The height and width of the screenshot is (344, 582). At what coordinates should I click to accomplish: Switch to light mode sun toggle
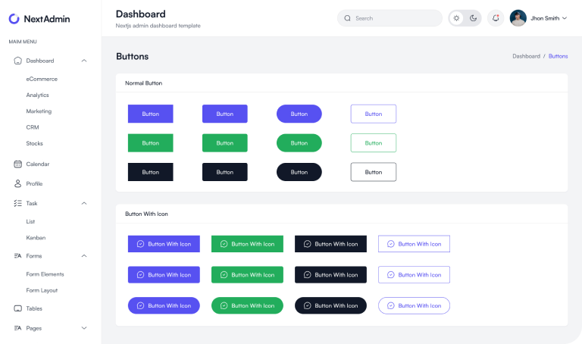(456, 18)
